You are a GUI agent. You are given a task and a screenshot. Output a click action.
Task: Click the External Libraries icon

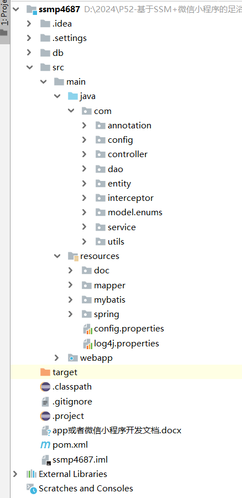[31, 474]
